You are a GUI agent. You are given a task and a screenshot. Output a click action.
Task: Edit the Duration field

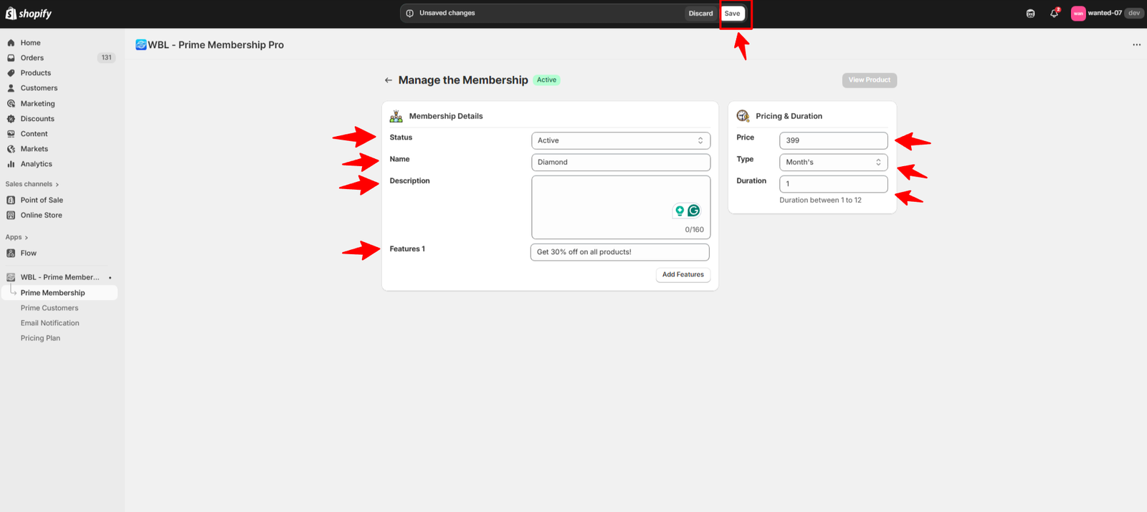[x=834, y=184]
